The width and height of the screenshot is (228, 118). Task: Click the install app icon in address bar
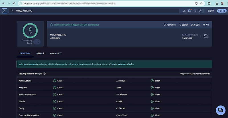(x=197, y=3)
